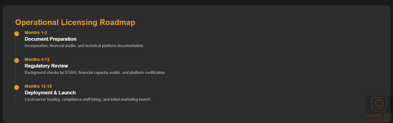Select the Months 4-12 timeline dot

[x=17, y=61]
